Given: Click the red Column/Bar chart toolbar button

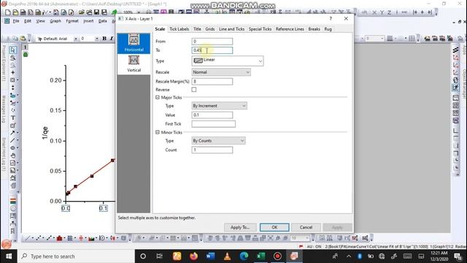Looking at the screenshot, I should pyautogui.click(x=59, y=238).
